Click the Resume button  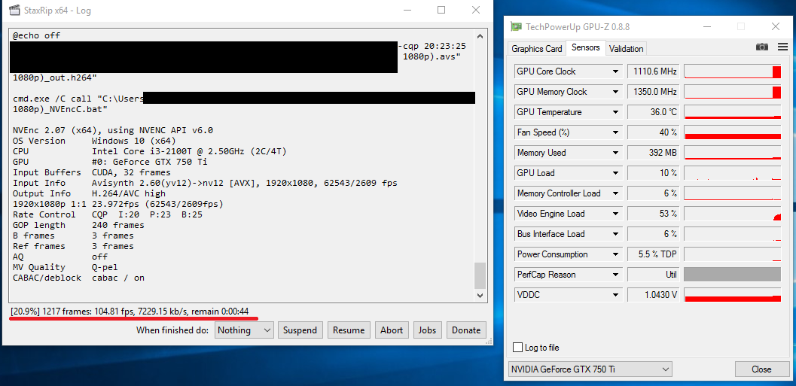pyautogui.click(x=349, y=330)
